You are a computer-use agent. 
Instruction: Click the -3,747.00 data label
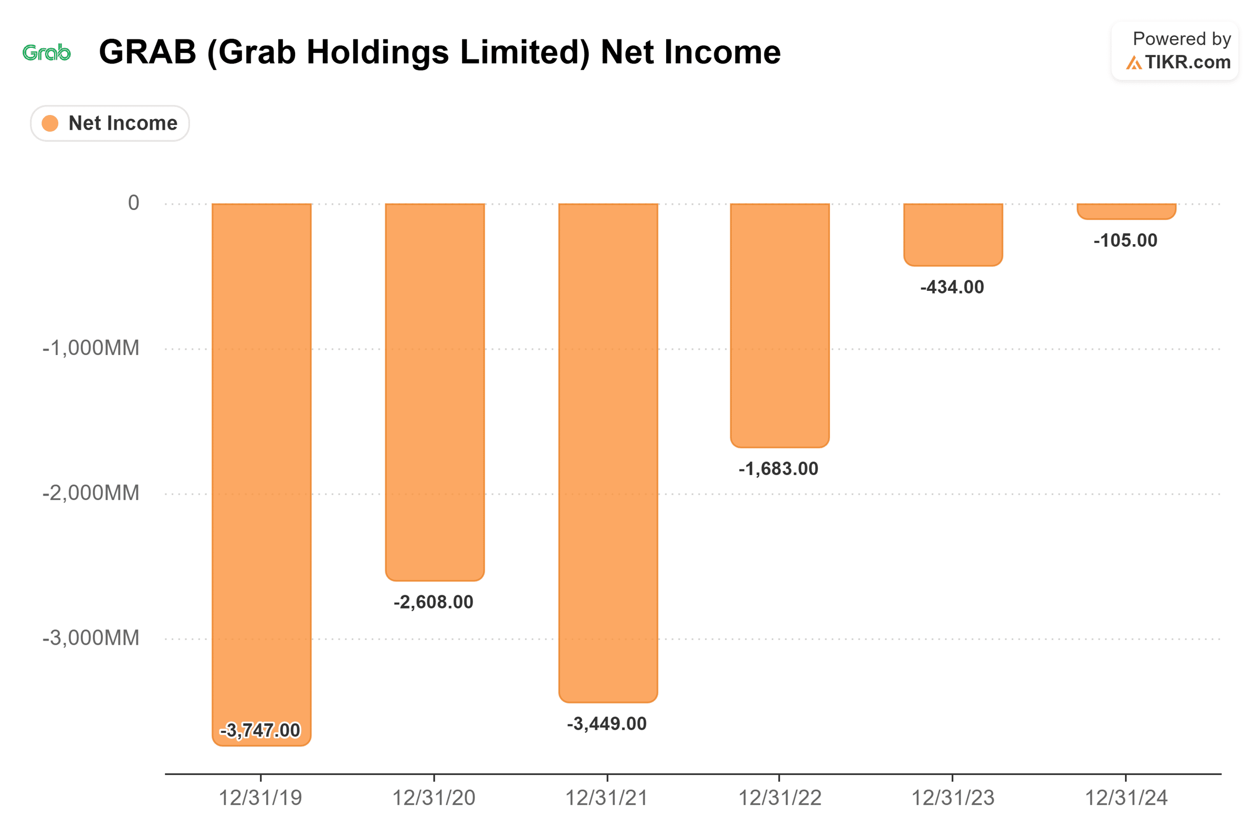(260, 730)
